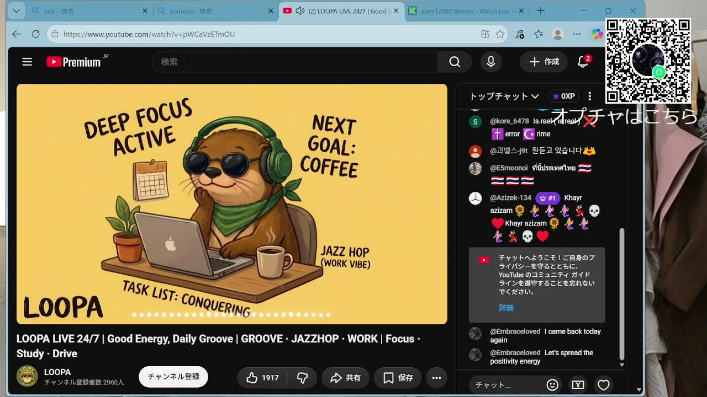This screenshot has width=707, height=397.
Task: Open a new browser tab
Action: (x=541, y=11)
